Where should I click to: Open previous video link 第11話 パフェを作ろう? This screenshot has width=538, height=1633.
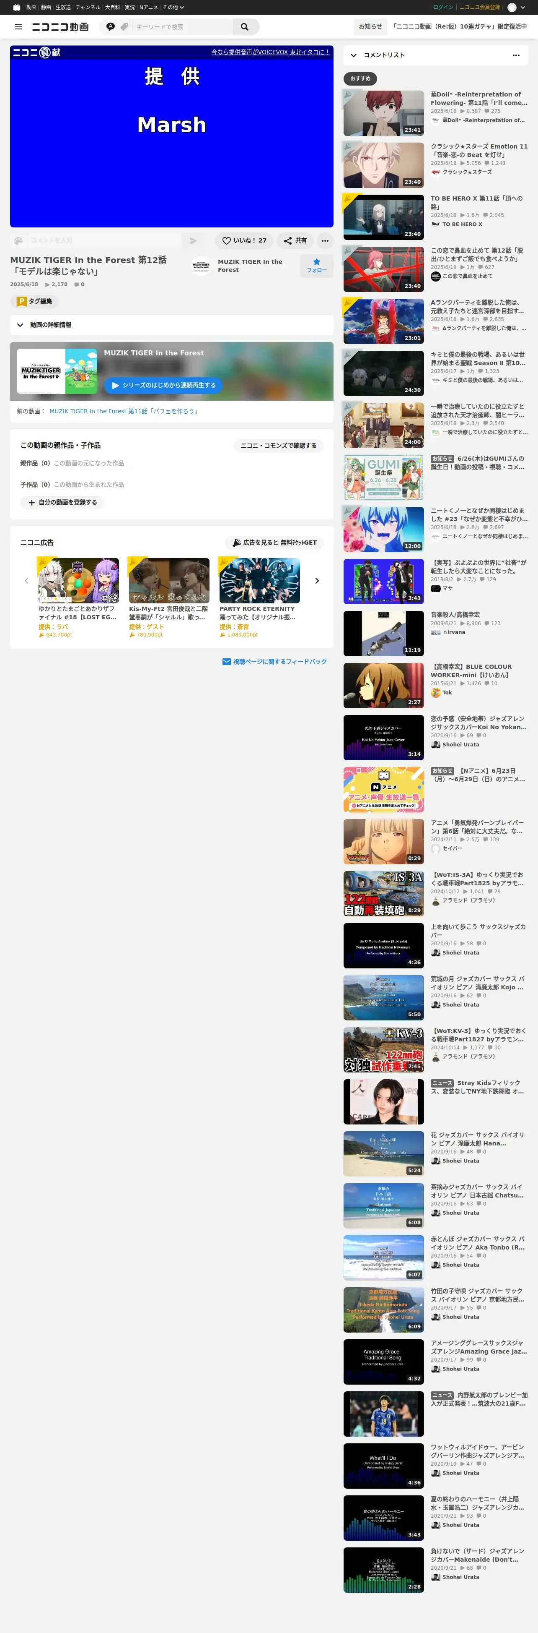(x=125, y=412)
